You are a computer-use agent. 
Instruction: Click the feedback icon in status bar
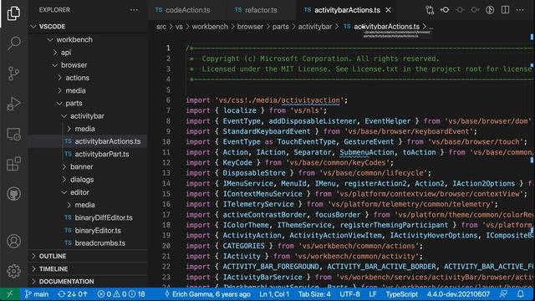click(503, 293)
